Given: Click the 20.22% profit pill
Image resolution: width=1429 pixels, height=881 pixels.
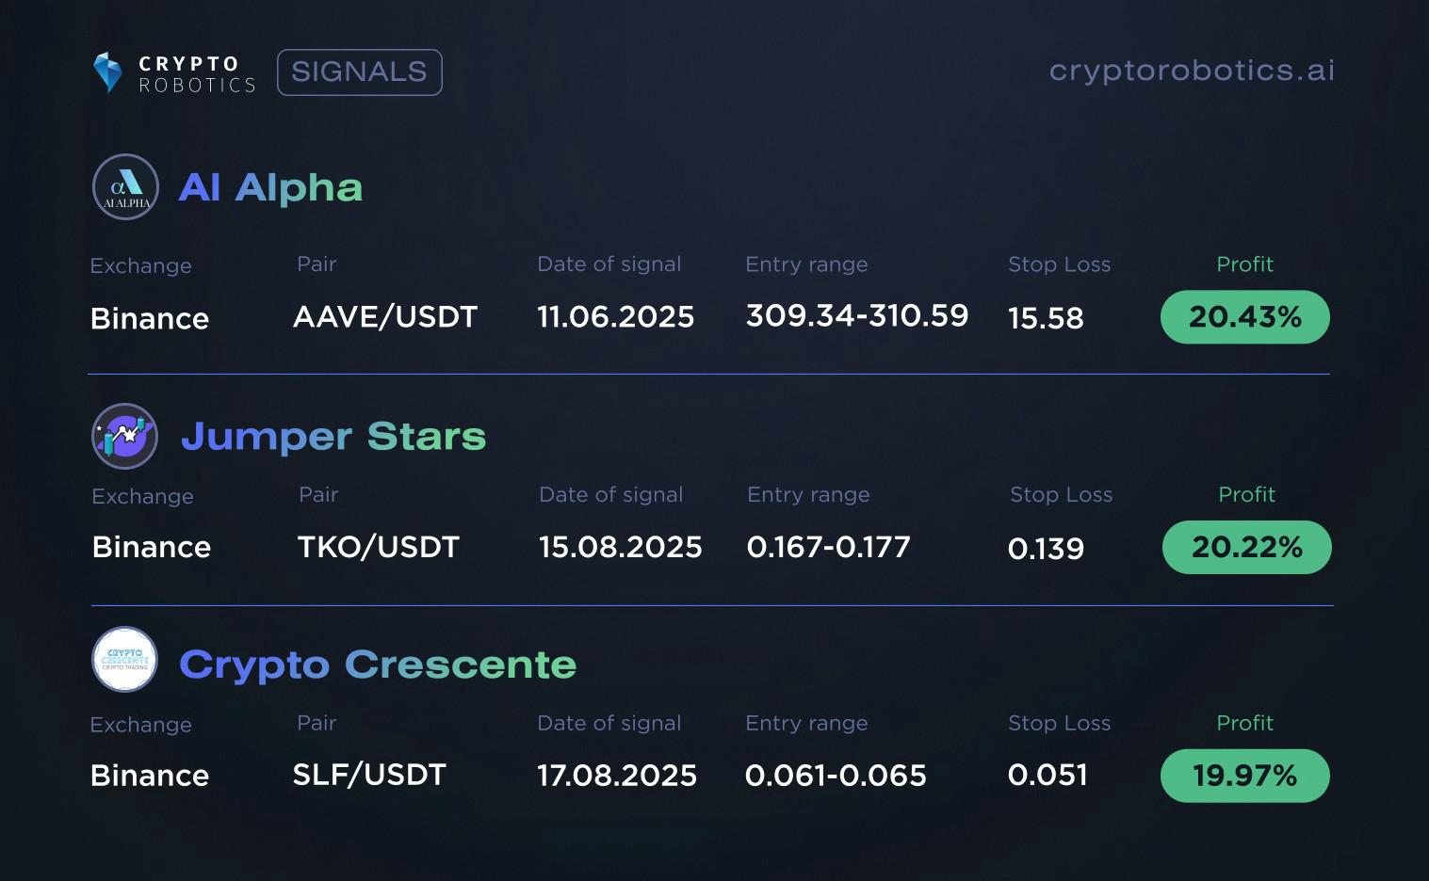Looking at the screenshot, I should point(1247,547).
